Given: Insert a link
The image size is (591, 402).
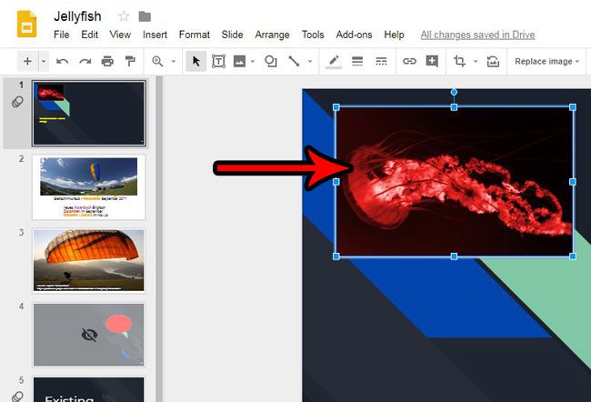Looking at the screenshot, I should pos(409,61).
